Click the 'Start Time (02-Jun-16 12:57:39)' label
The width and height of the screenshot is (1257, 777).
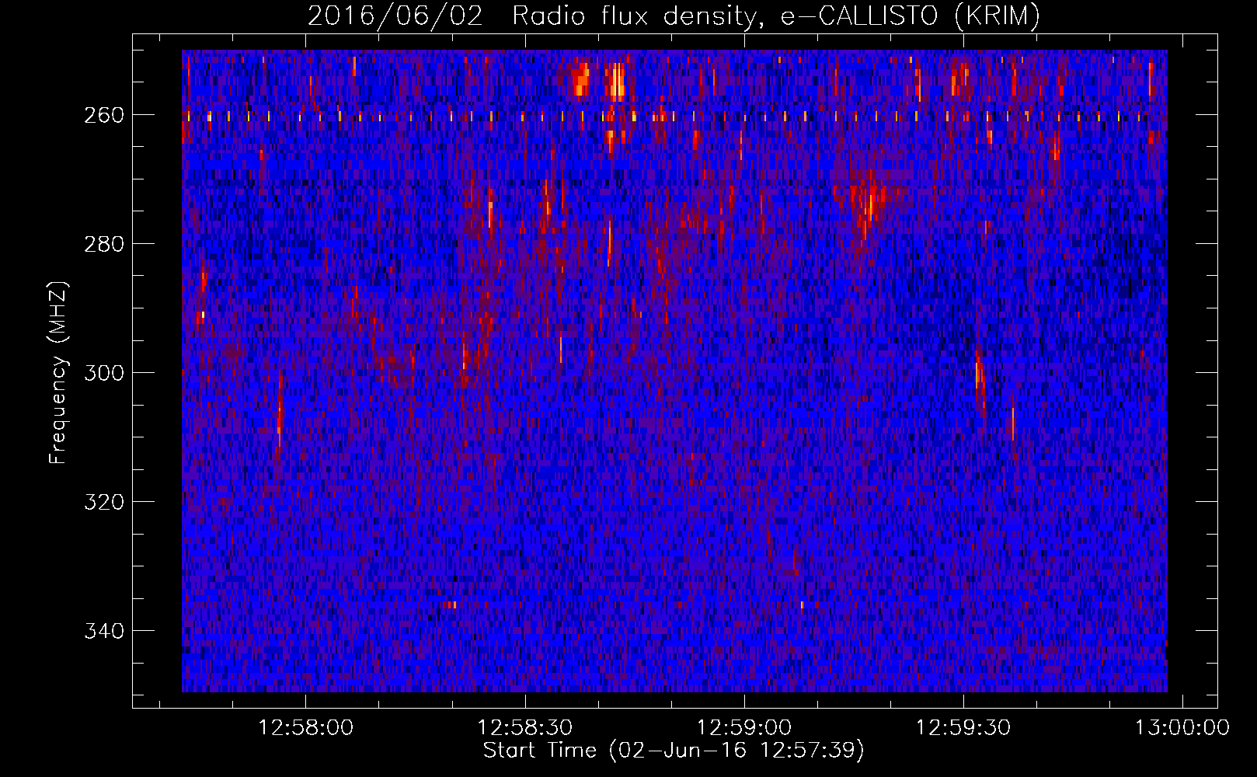674,751
